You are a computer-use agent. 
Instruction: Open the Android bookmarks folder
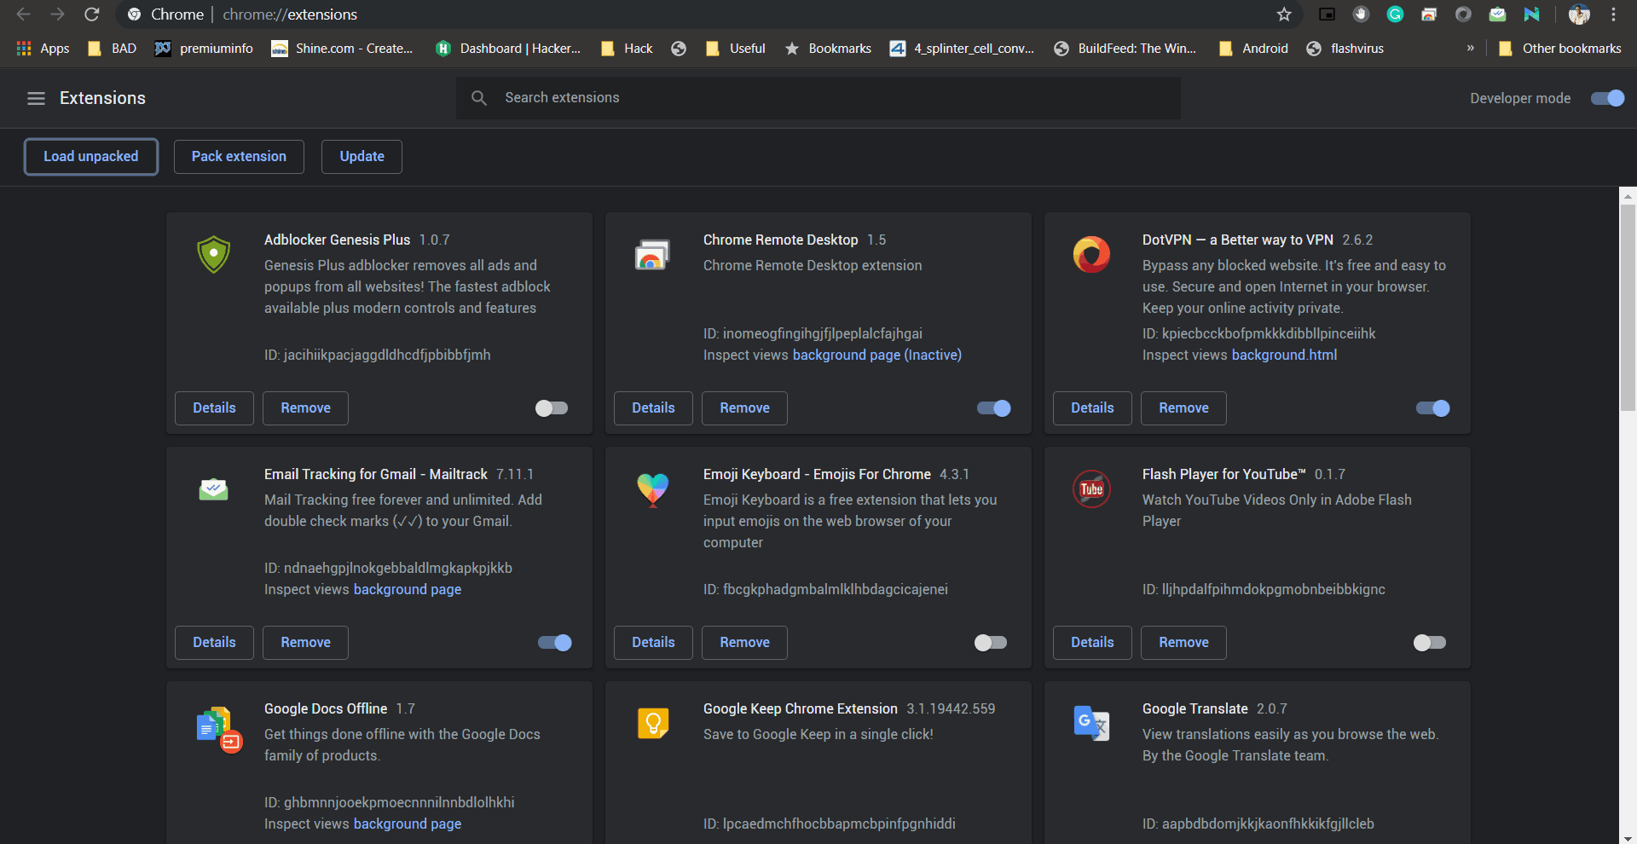click(1253, 49)
